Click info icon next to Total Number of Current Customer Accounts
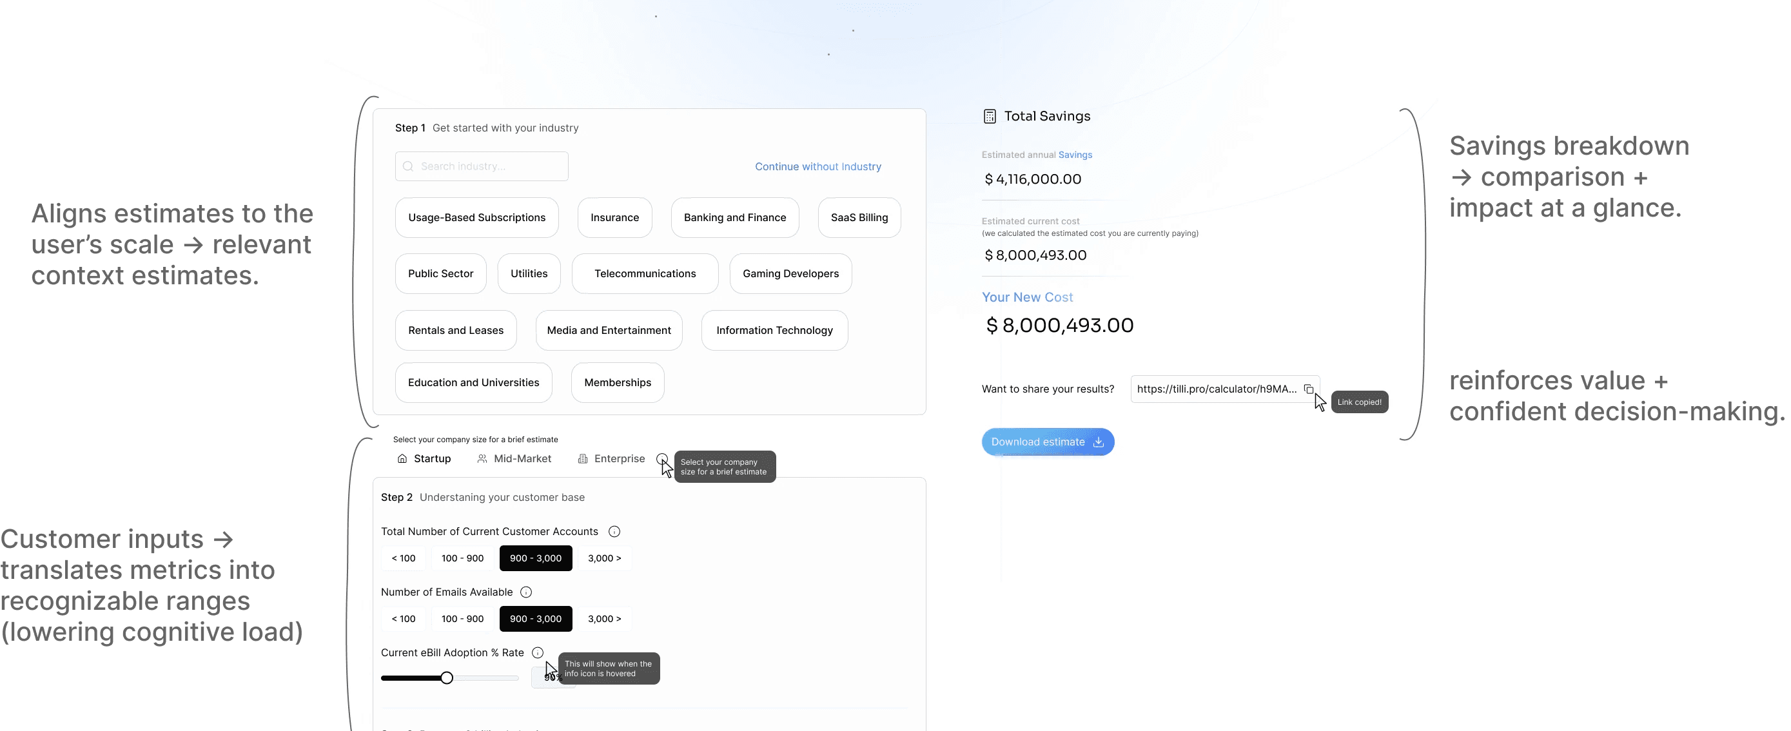 coord(614,532)
